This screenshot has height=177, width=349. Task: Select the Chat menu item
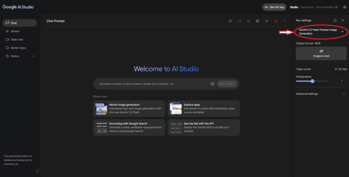coord(20,23)
